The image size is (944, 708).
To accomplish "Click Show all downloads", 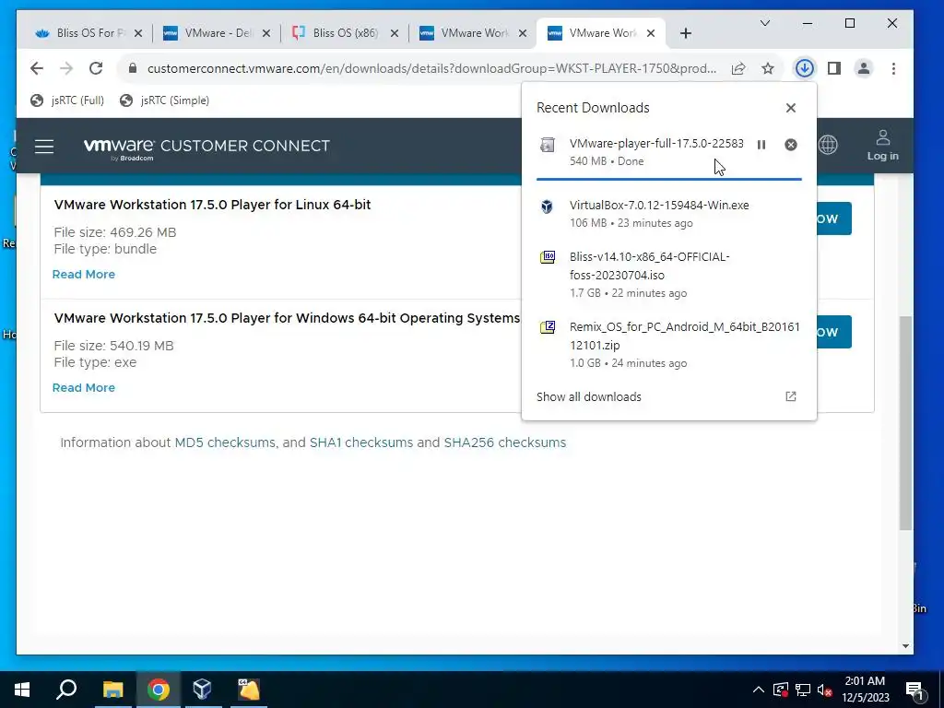I will click(x=589, y=396).
